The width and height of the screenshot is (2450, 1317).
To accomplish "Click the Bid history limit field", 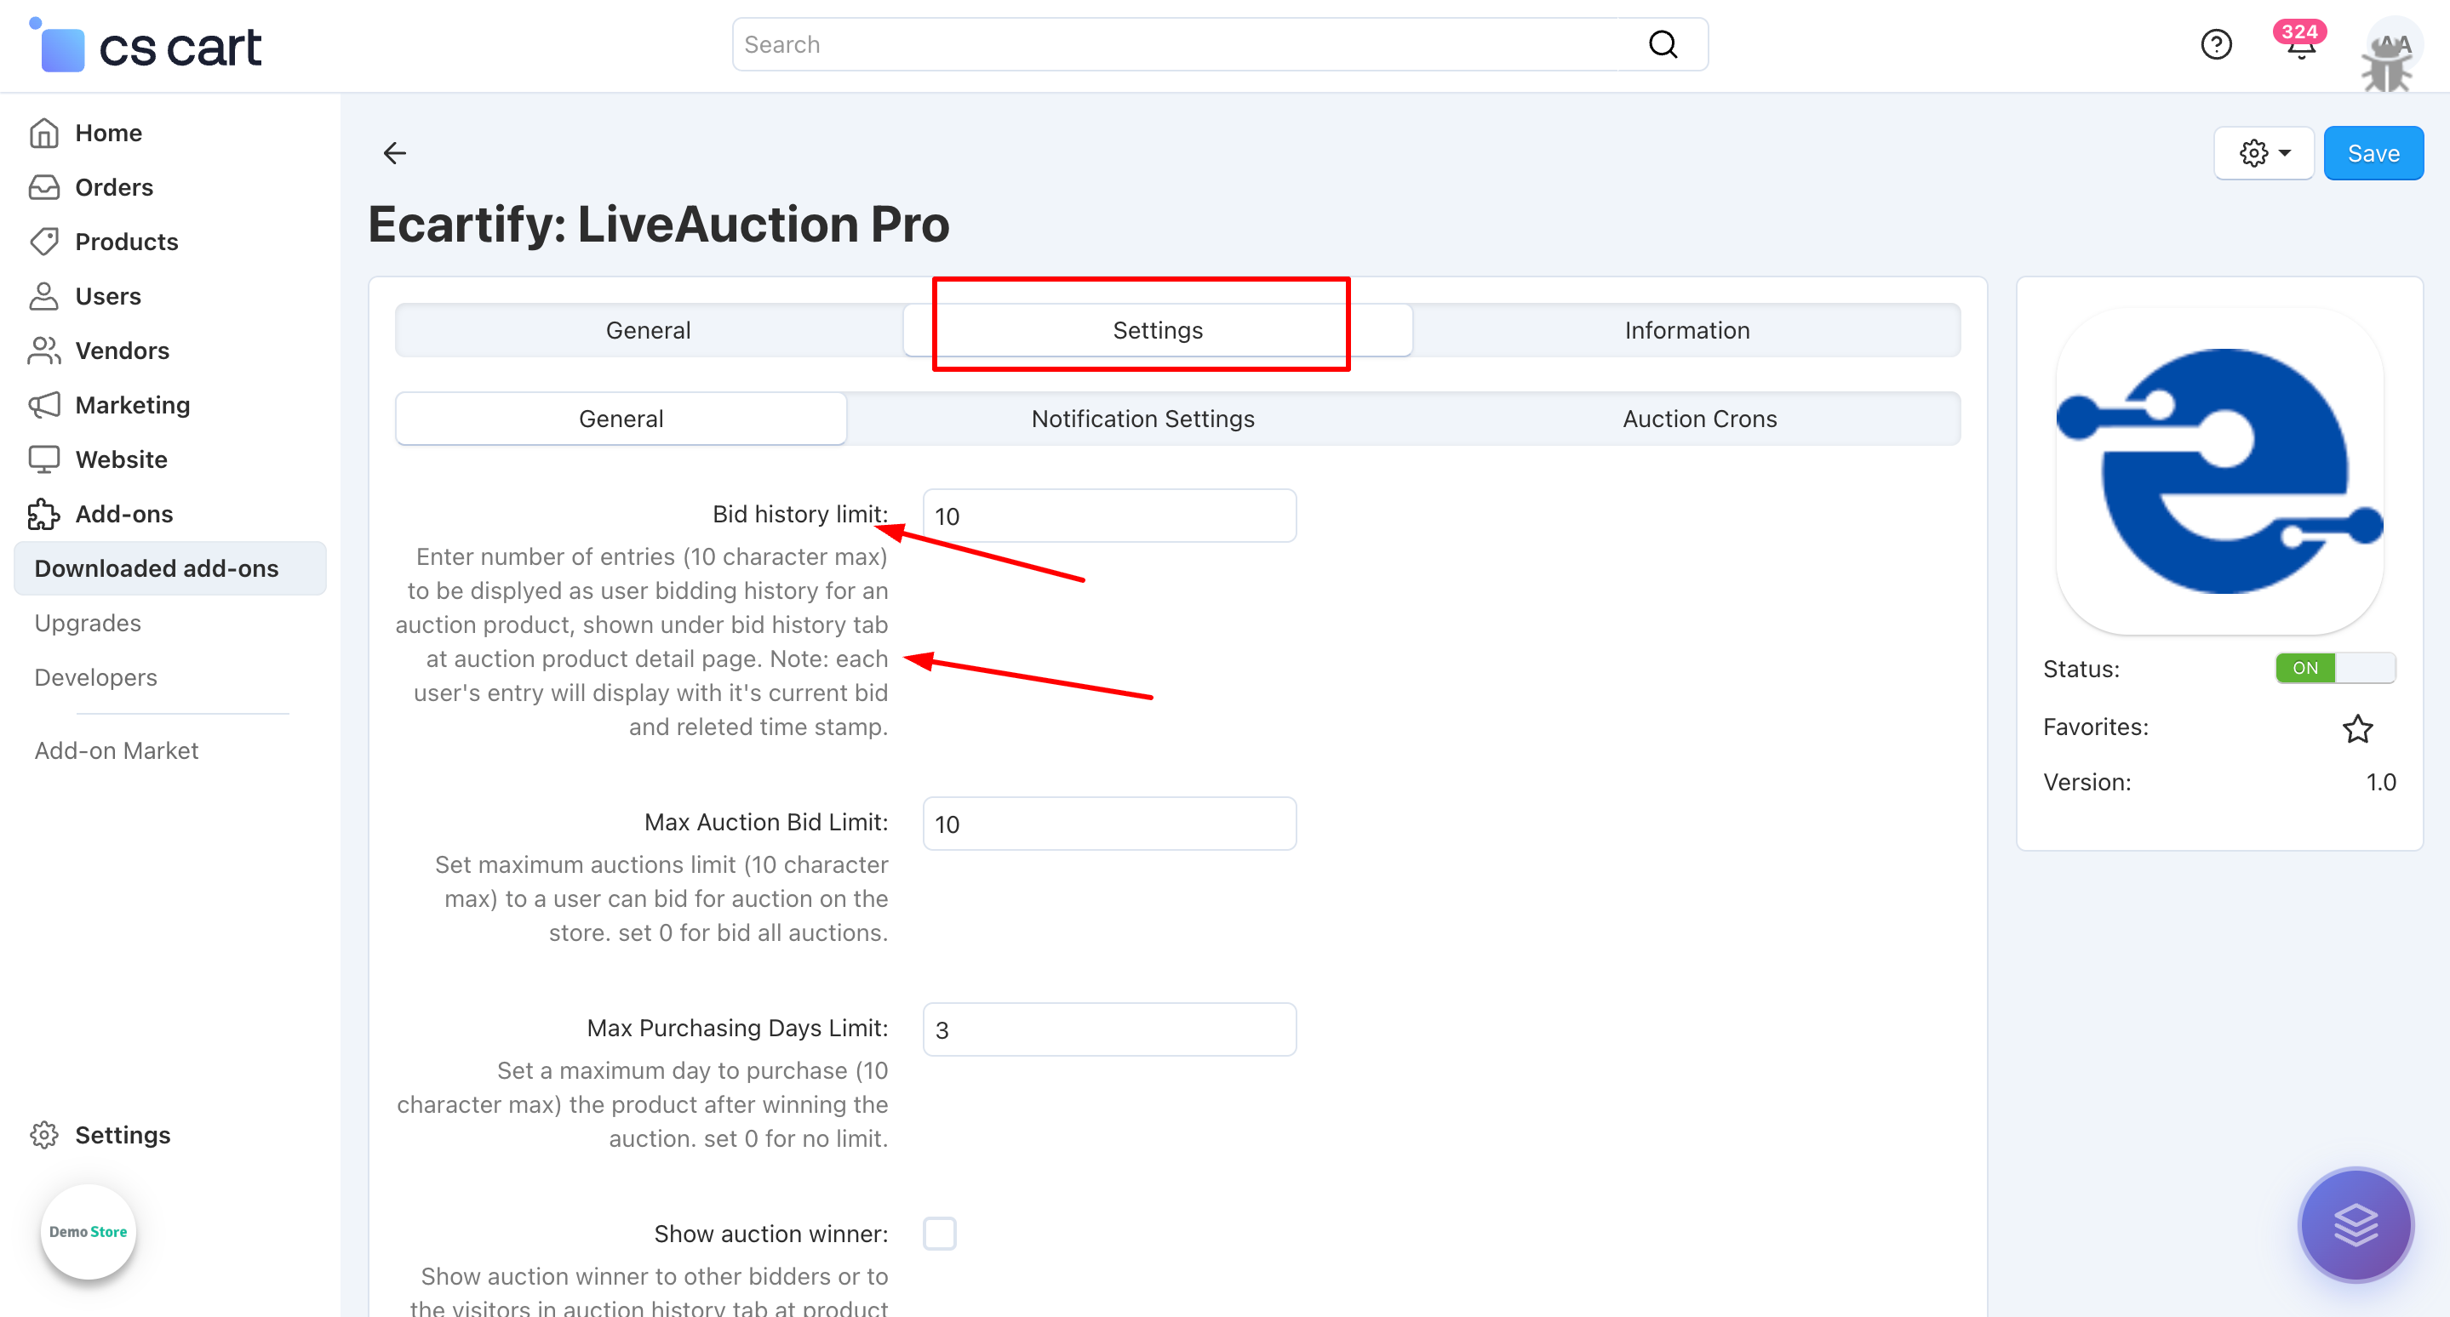I will click(1109, 516).
